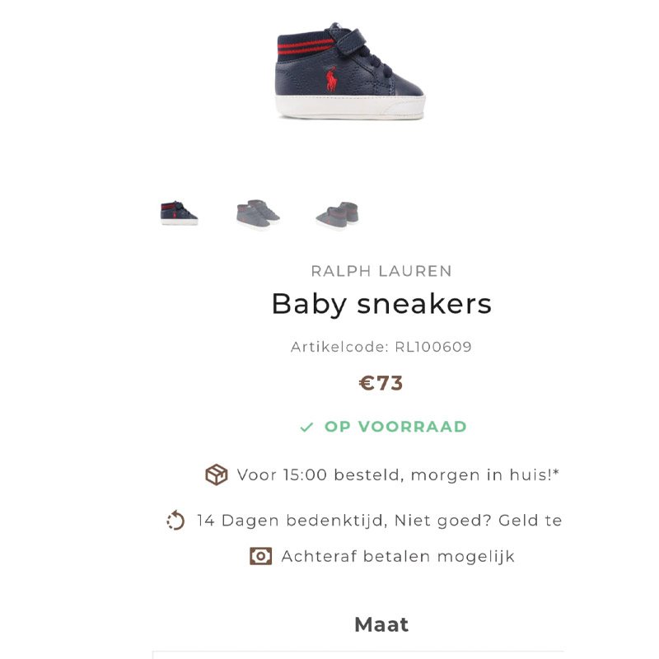Click the circular arrow return-period icon
Image resolution: width=659 pixels, height=659 pixels.
175,521
